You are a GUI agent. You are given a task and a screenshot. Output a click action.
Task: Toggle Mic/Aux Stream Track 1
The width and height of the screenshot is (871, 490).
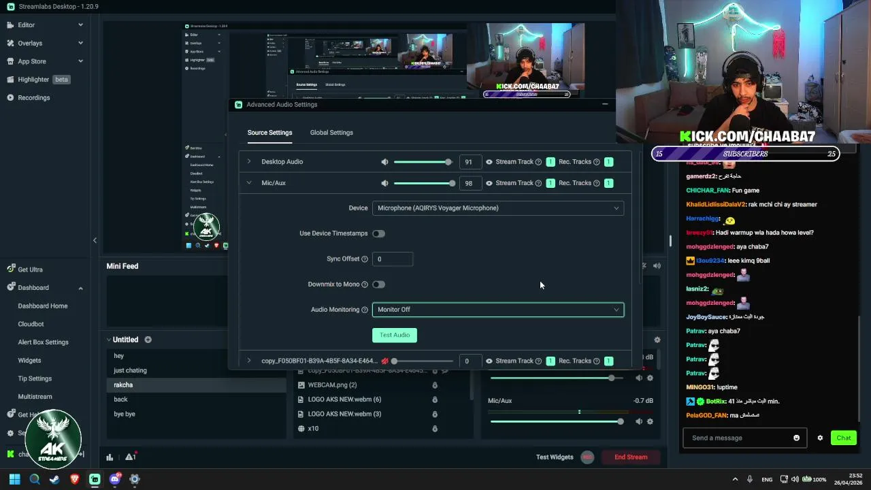[550, 183]
